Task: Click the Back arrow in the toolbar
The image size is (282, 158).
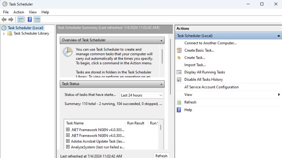Action: [4, 20]
